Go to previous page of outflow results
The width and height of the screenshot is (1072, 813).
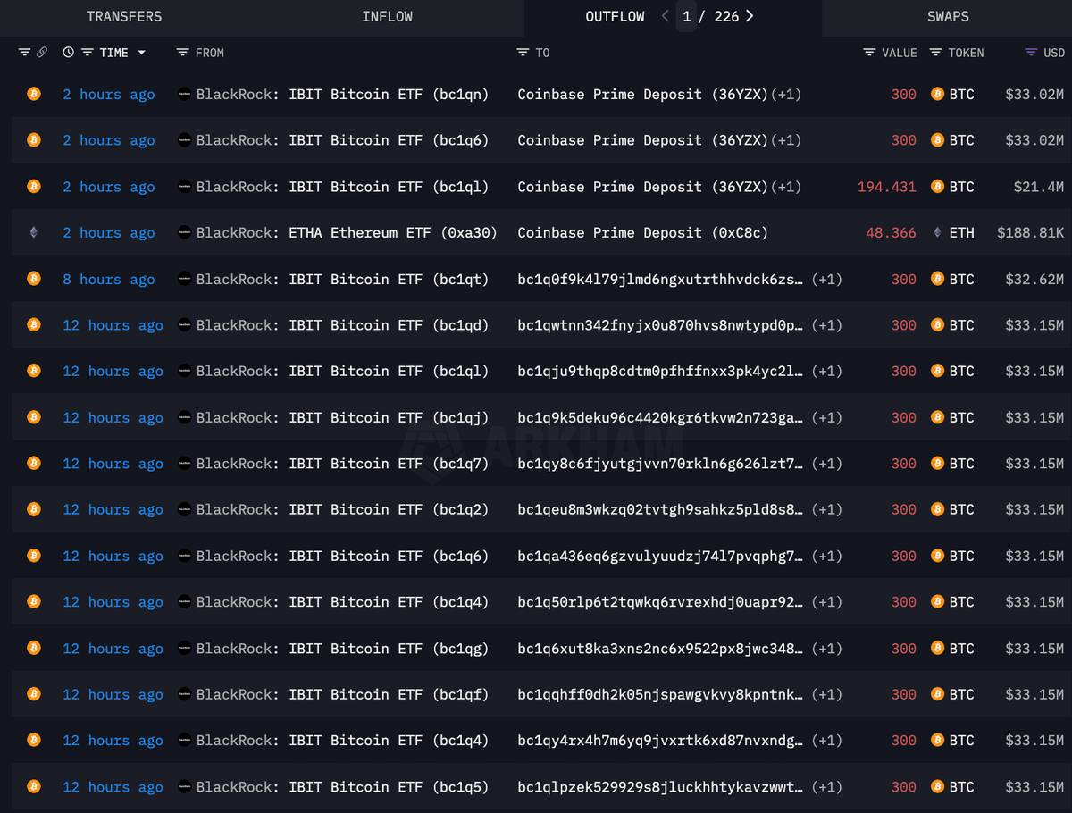[x=665, y=16]
